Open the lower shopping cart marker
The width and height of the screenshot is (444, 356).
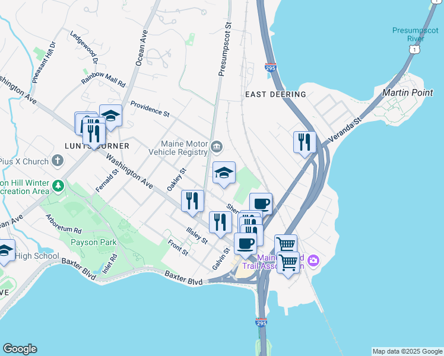point(288,263)
